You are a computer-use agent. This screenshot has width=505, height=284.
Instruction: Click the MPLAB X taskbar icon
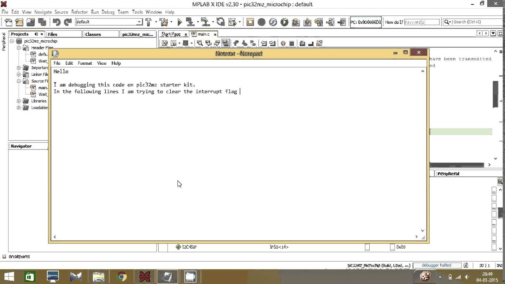(x=144, y=277)
